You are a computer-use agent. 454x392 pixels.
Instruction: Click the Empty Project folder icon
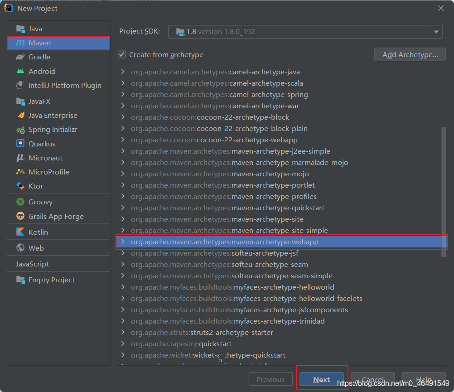[20, 280]
